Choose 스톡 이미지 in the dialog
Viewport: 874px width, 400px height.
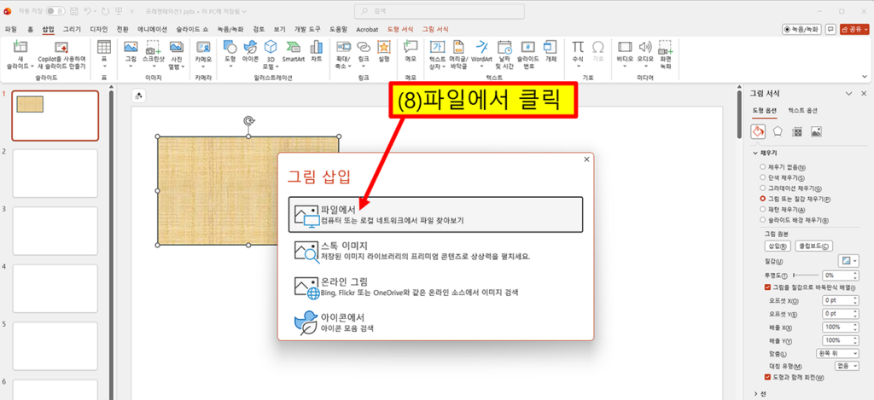click(435, 252)
